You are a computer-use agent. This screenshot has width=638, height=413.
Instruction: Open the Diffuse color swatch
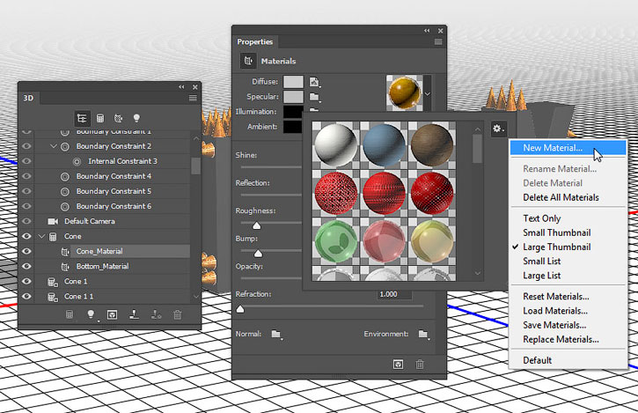293,82
